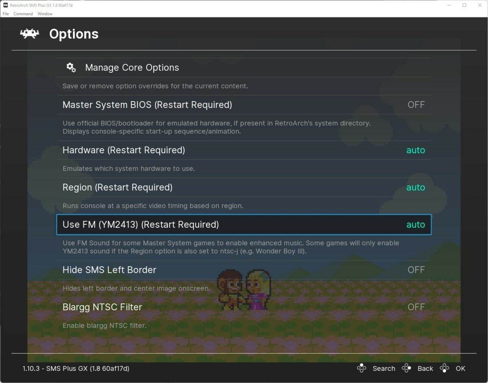Toggle Master System BIOS on
The height and width of the screenshot is (383, 488).
pyautogui.click(x=416, y=104)
